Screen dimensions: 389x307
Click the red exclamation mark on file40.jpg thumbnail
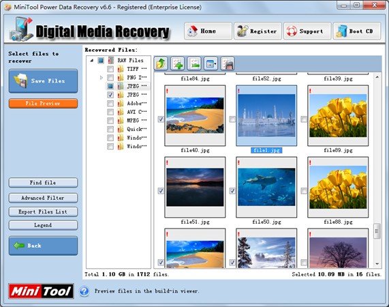tap(167, 91)
